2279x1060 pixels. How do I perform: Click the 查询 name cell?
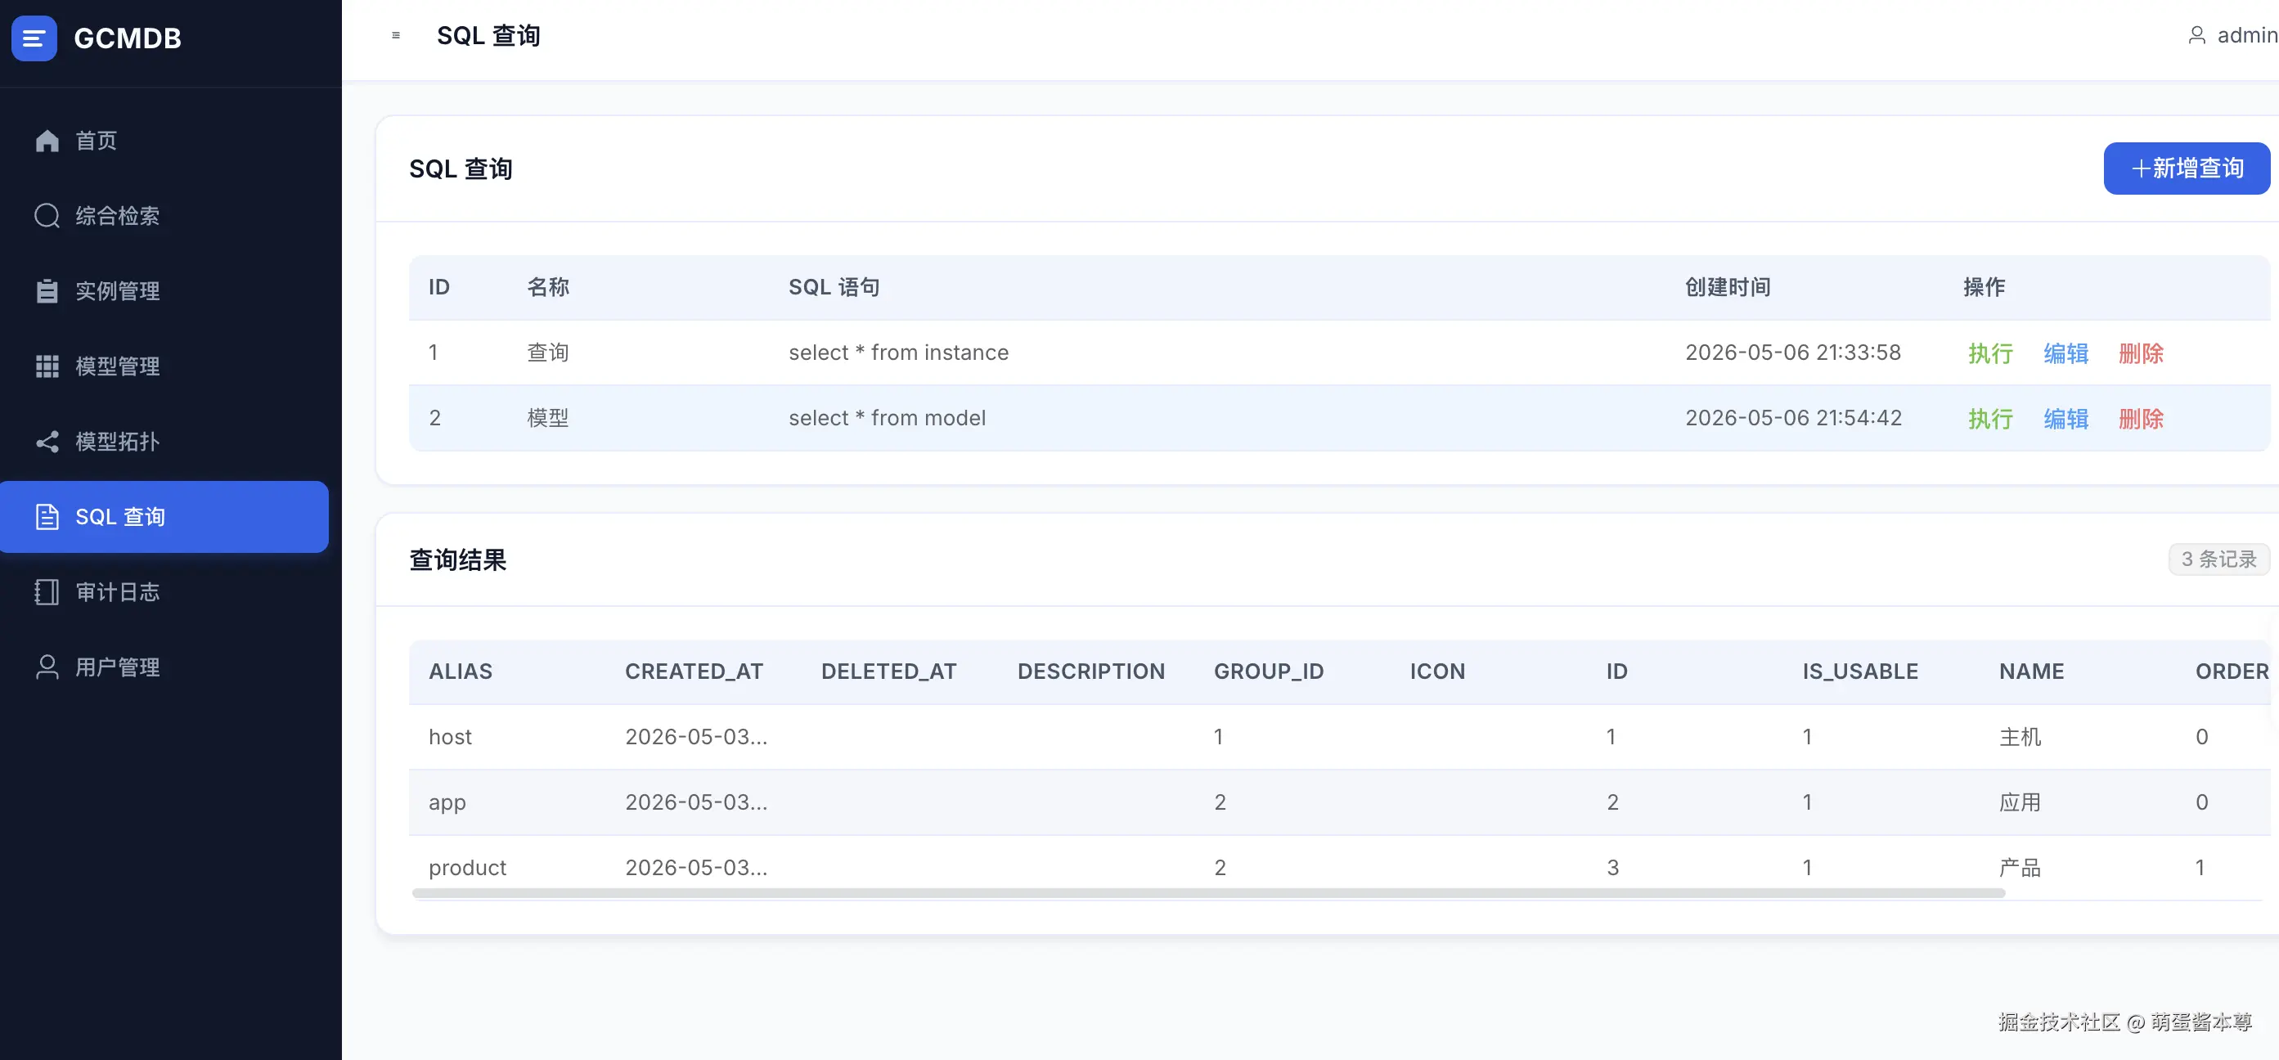[547, 353]
